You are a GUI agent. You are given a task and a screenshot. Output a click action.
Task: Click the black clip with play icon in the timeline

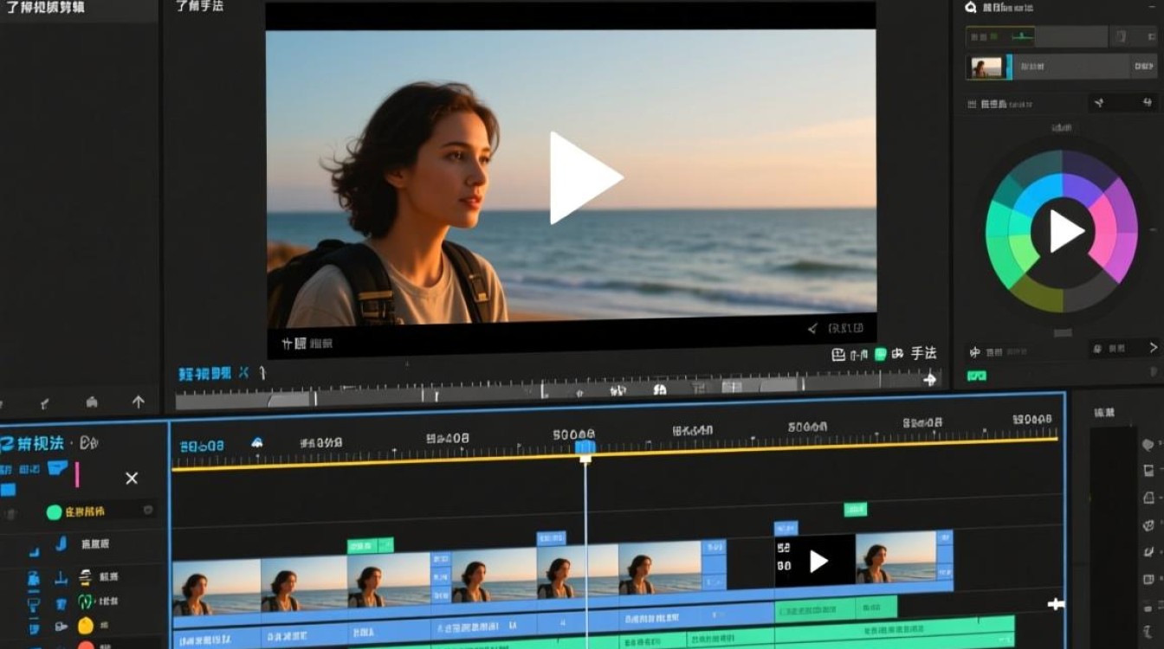[x=814, y=561]
